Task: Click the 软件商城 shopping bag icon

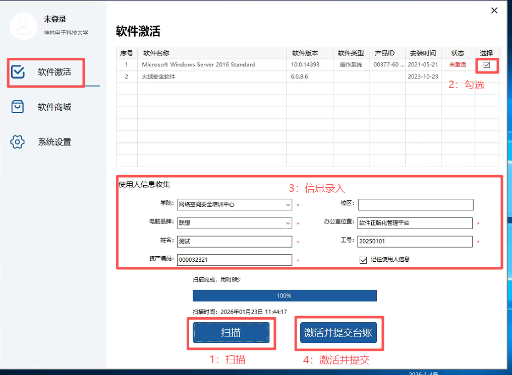Action: pos(17,107)
